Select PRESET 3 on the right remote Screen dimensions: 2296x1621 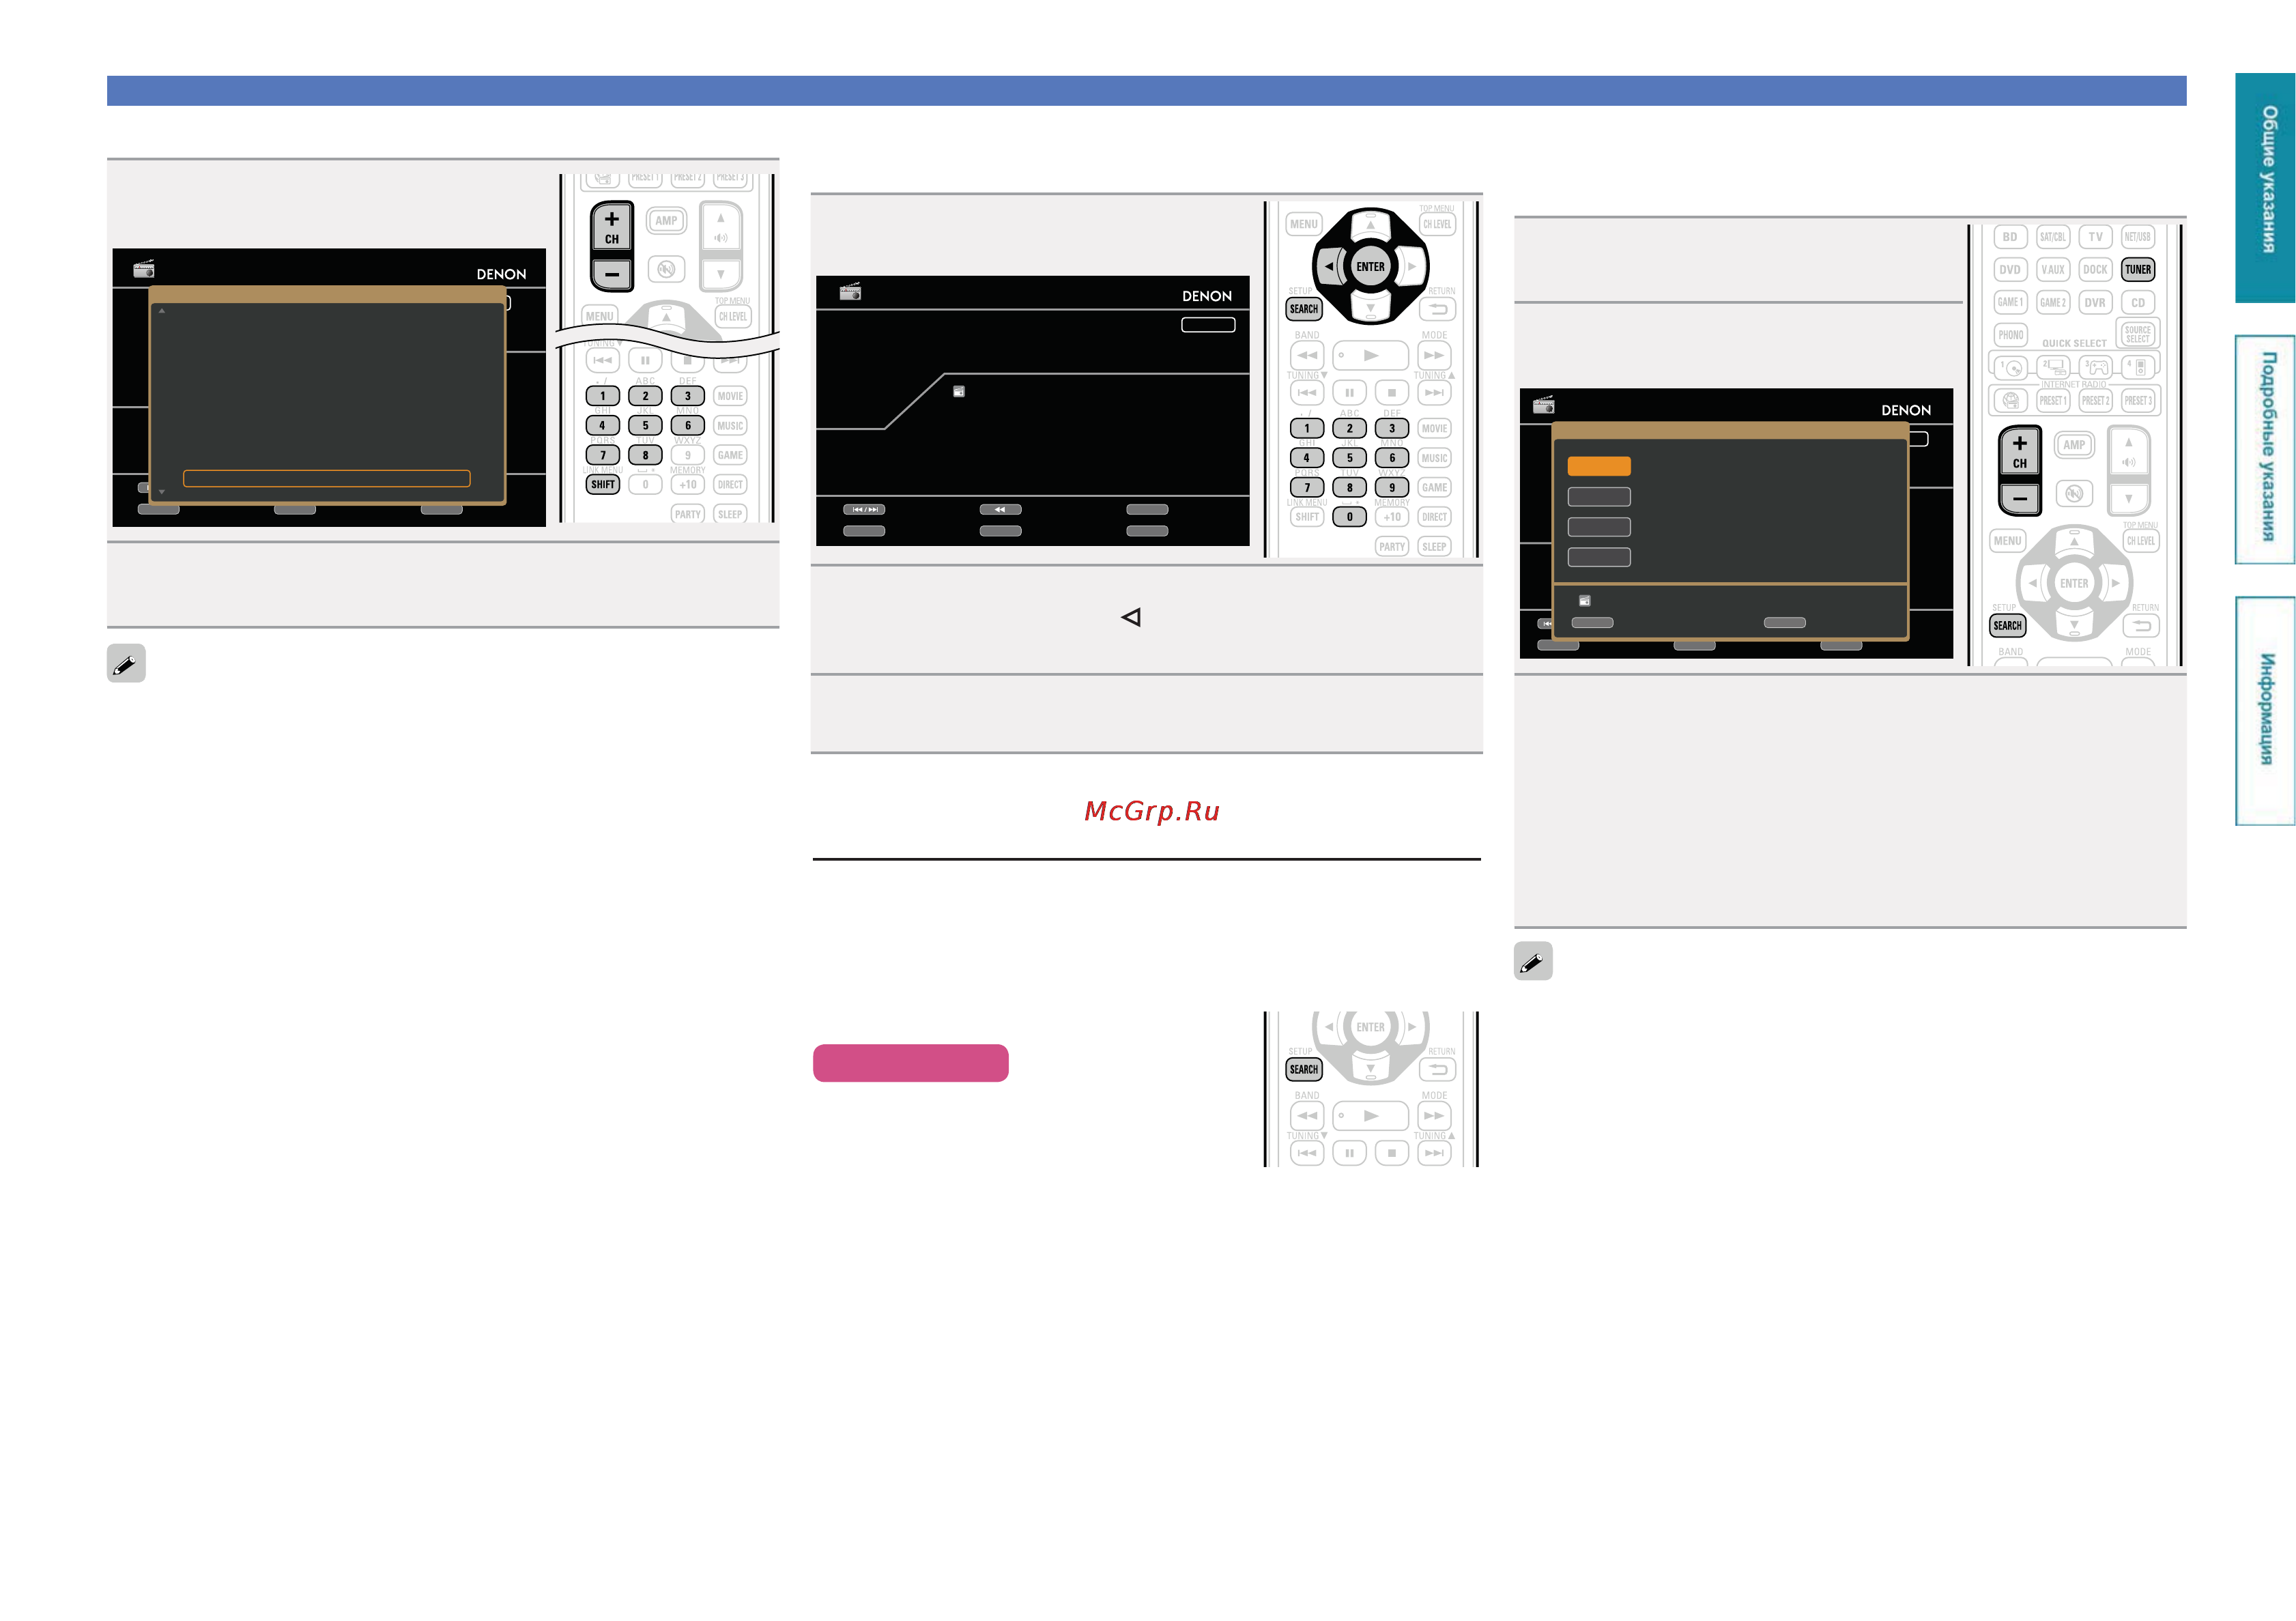pos(2137,401)
